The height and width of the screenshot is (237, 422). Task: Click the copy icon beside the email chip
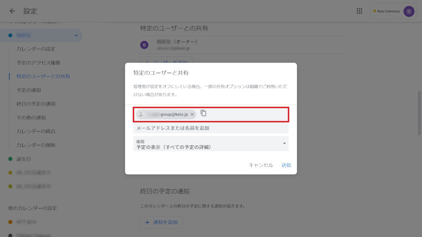point(204,114)
